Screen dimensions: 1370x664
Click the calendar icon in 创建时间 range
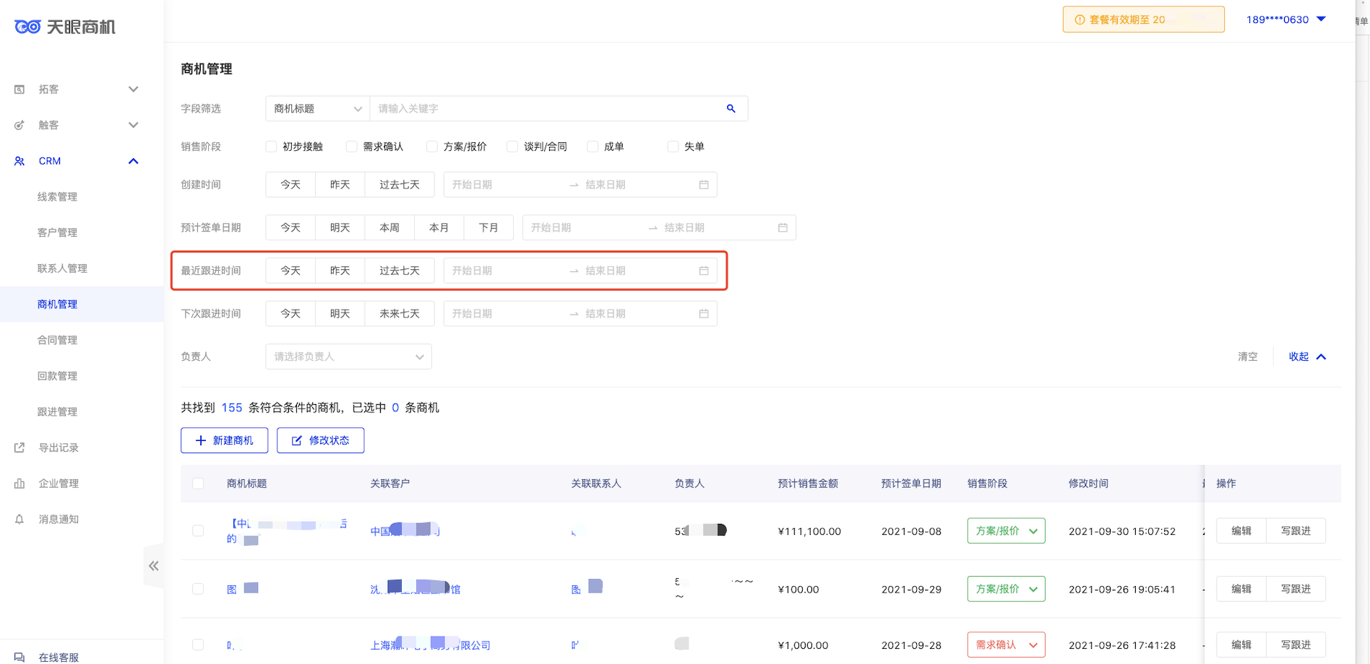click(x=704, y=185)
